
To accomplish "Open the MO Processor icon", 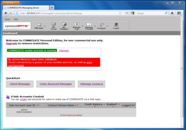I will tap(64, 26).
